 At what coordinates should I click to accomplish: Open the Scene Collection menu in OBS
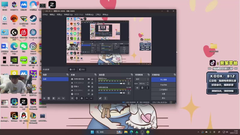point(89,14)
